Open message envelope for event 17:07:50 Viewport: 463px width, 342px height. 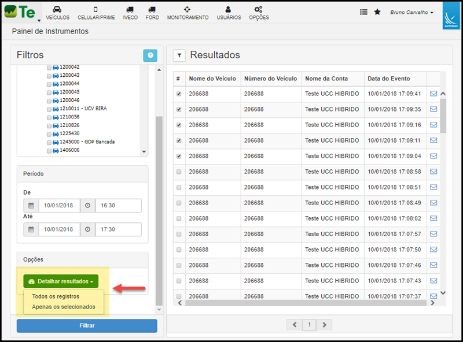click(433, 250)
